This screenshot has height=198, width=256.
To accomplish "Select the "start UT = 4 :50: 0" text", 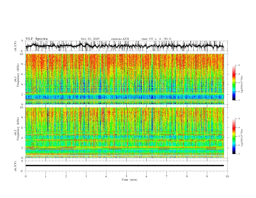I will point(156,39).
